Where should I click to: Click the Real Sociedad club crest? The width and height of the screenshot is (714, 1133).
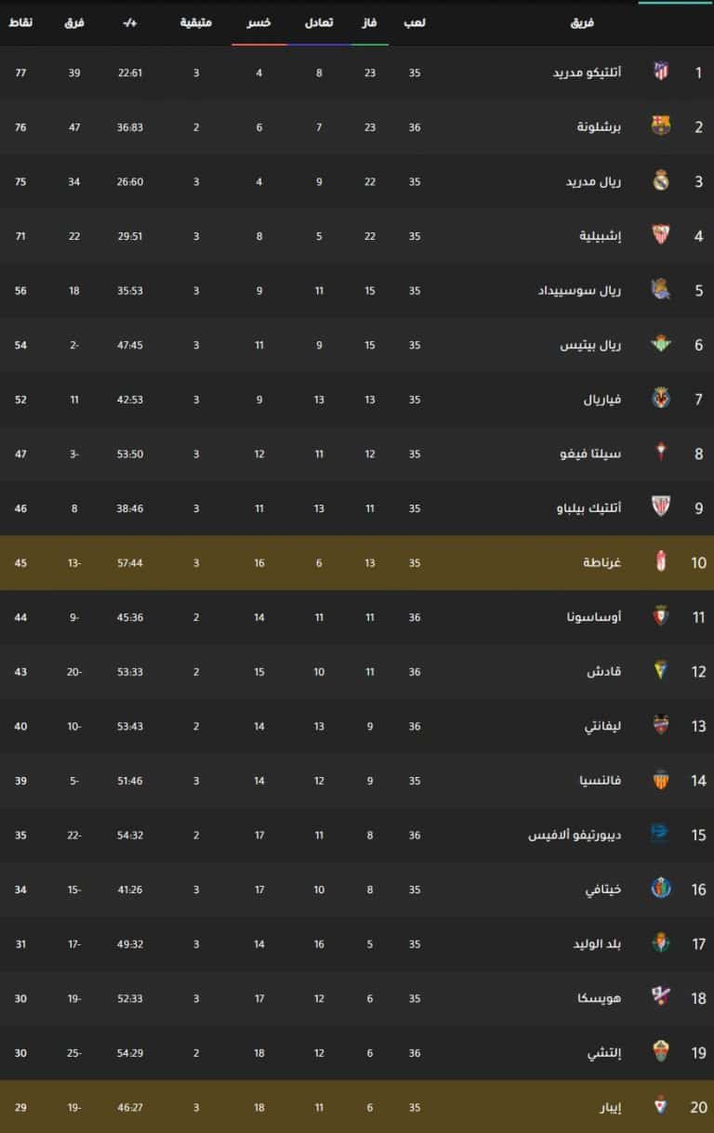(661, 290)
